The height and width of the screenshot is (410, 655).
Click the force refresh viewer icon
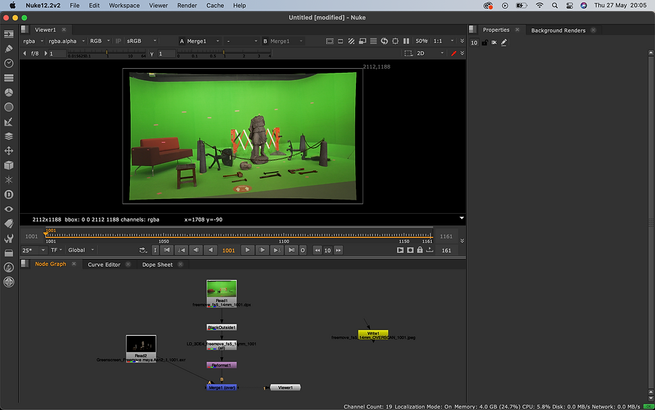pyautogui.click(x=384, y=41)
